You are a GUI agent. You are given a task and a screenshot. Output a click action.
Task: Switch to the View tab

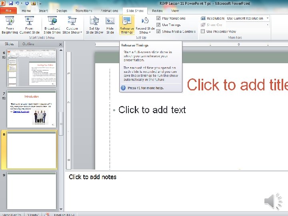[175, 11]
